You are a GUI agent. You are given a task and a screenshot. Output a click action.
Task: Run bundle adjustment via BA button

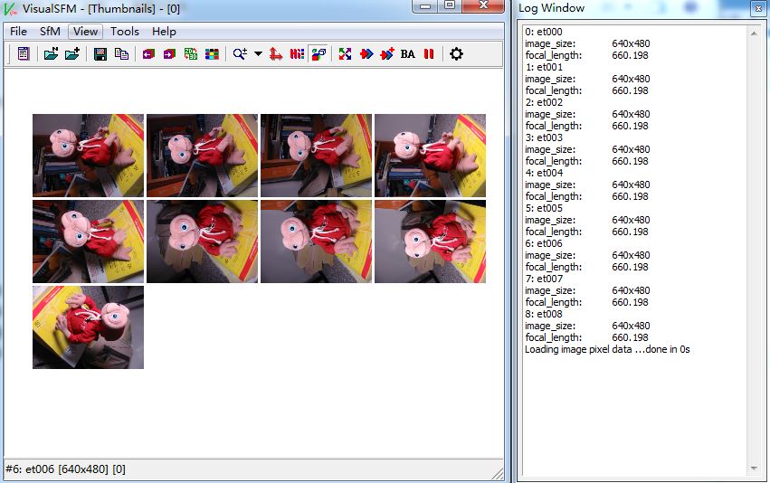(407, 54)
